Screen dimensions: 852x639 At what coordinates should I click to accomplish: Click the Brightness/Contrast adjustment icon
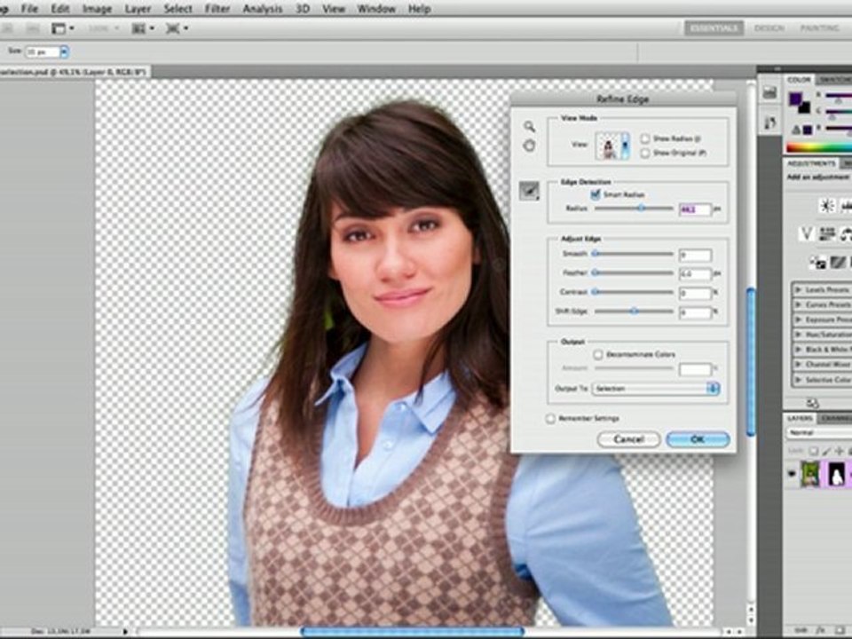tap(826, 205)
